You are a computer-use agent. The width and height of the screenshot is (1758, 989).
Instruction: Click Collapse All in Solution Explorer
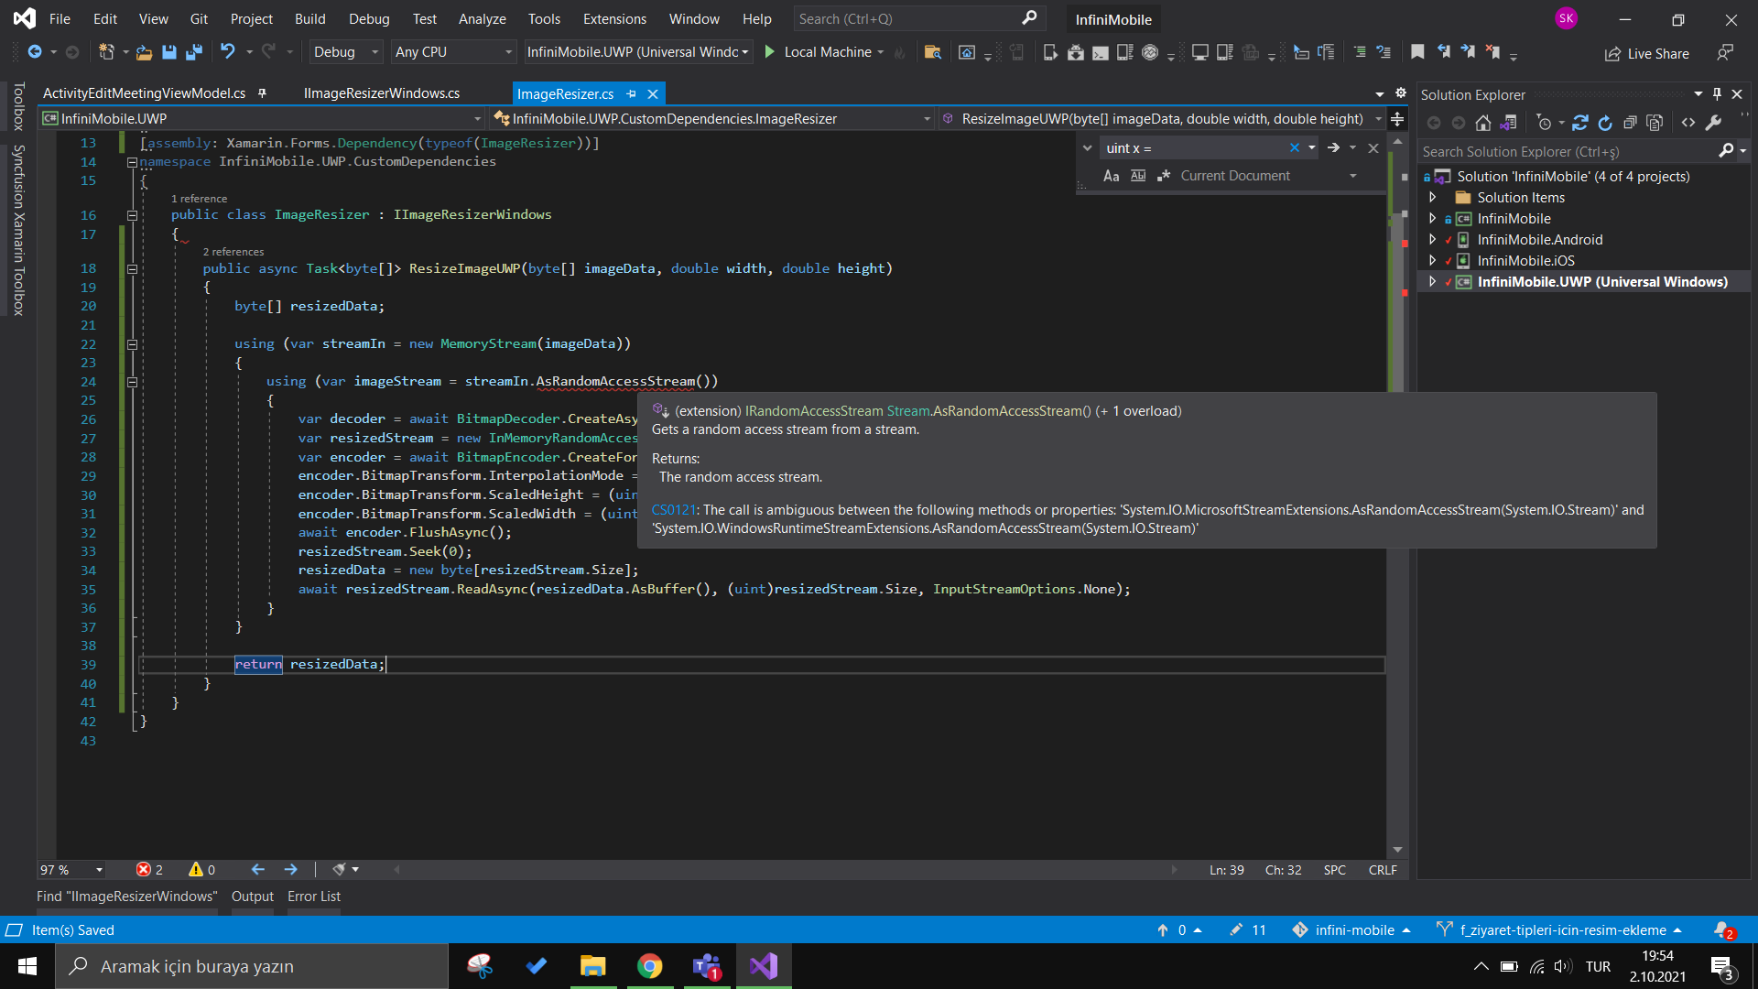[1630, 123]
